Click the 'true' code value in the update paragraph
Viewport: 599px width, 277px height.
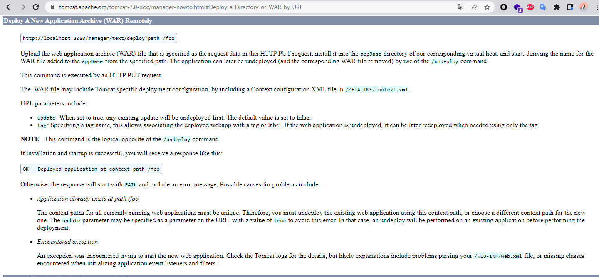tap(280, 221)
